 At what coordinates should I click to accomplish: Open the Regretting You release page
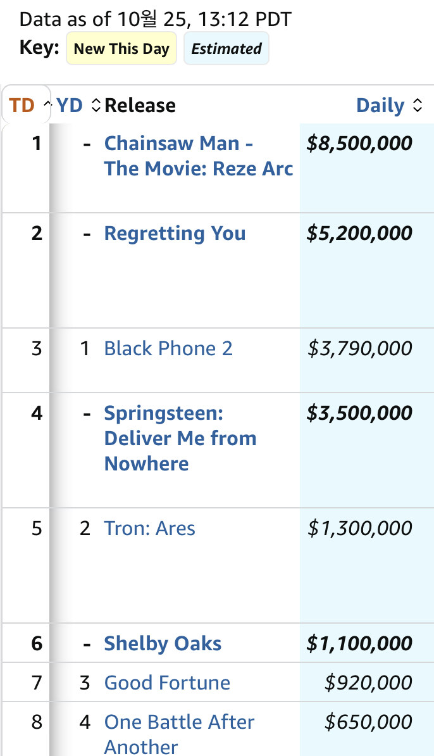[175, 233]
